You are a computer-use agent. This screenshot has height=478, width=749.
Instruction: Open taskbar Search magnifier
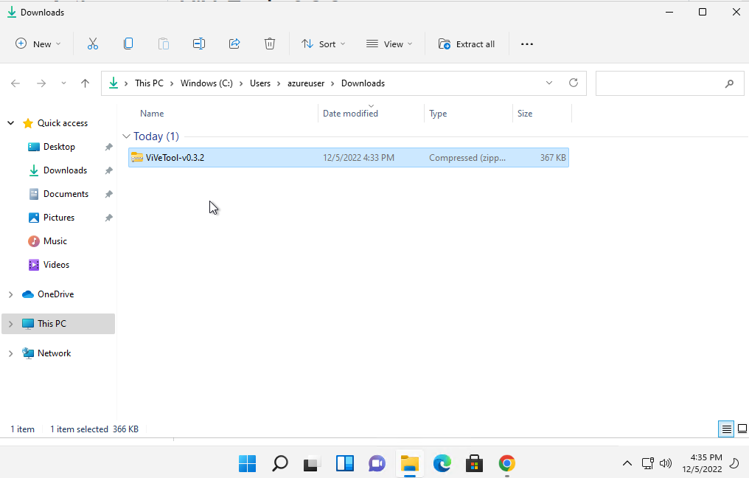[279, 463]
